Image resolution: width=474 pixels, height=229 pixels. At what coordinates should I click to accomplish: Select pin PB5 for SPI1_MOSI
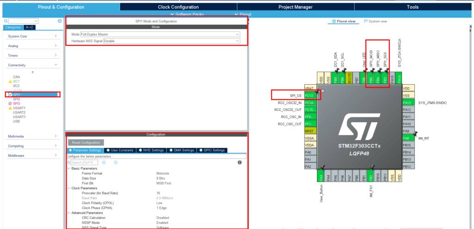tap(371, 78)
